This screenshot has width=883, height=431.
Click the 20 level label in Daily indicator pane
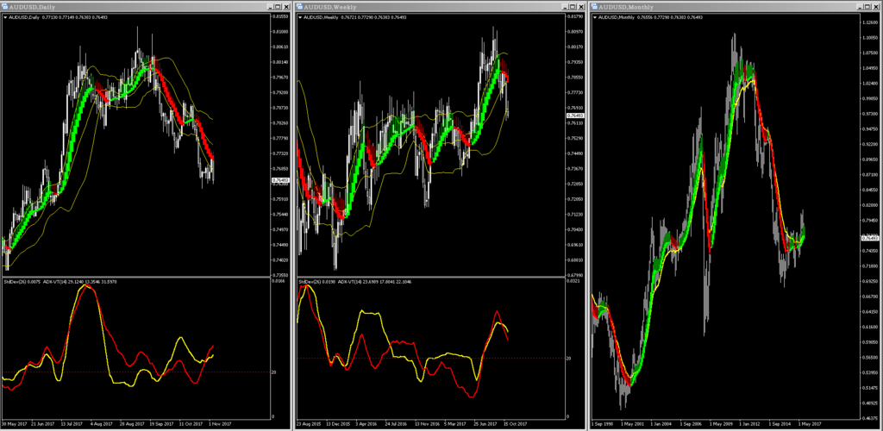[x=274, y=372]
